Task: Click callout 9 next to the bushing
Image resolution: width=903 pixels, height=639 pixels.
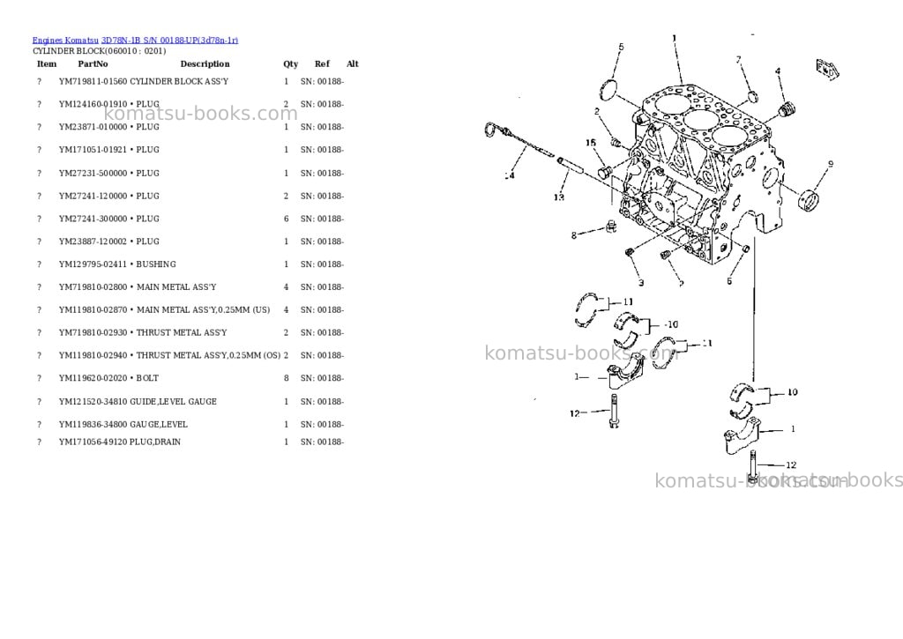Action: click(x=831, y=164)
